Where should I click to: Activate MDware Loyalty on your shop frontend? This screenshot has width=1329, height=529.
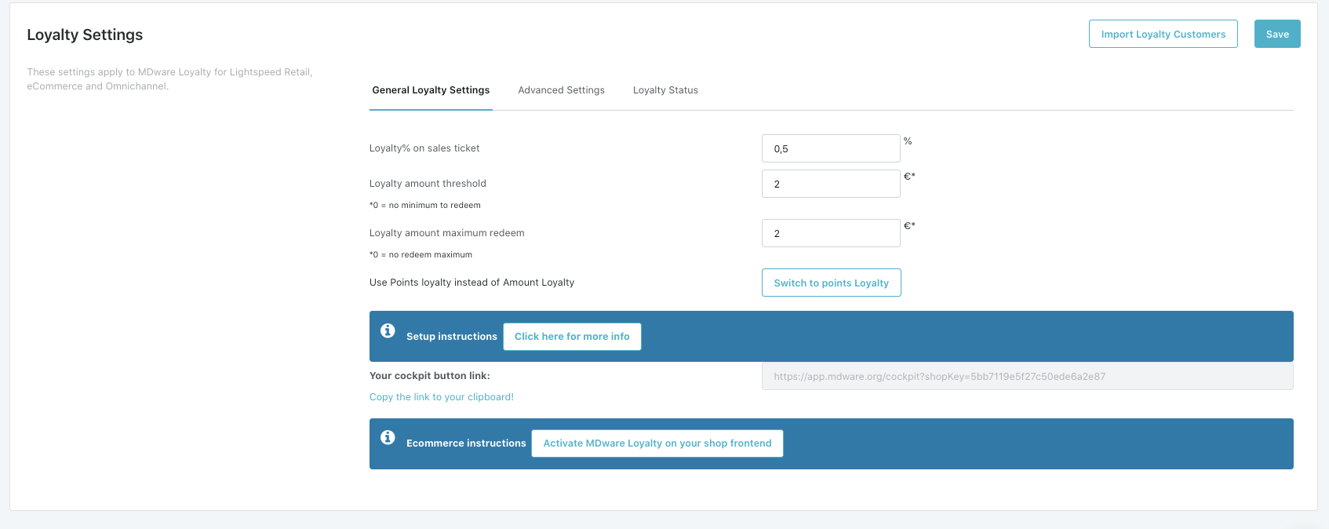tap(657, 443)
